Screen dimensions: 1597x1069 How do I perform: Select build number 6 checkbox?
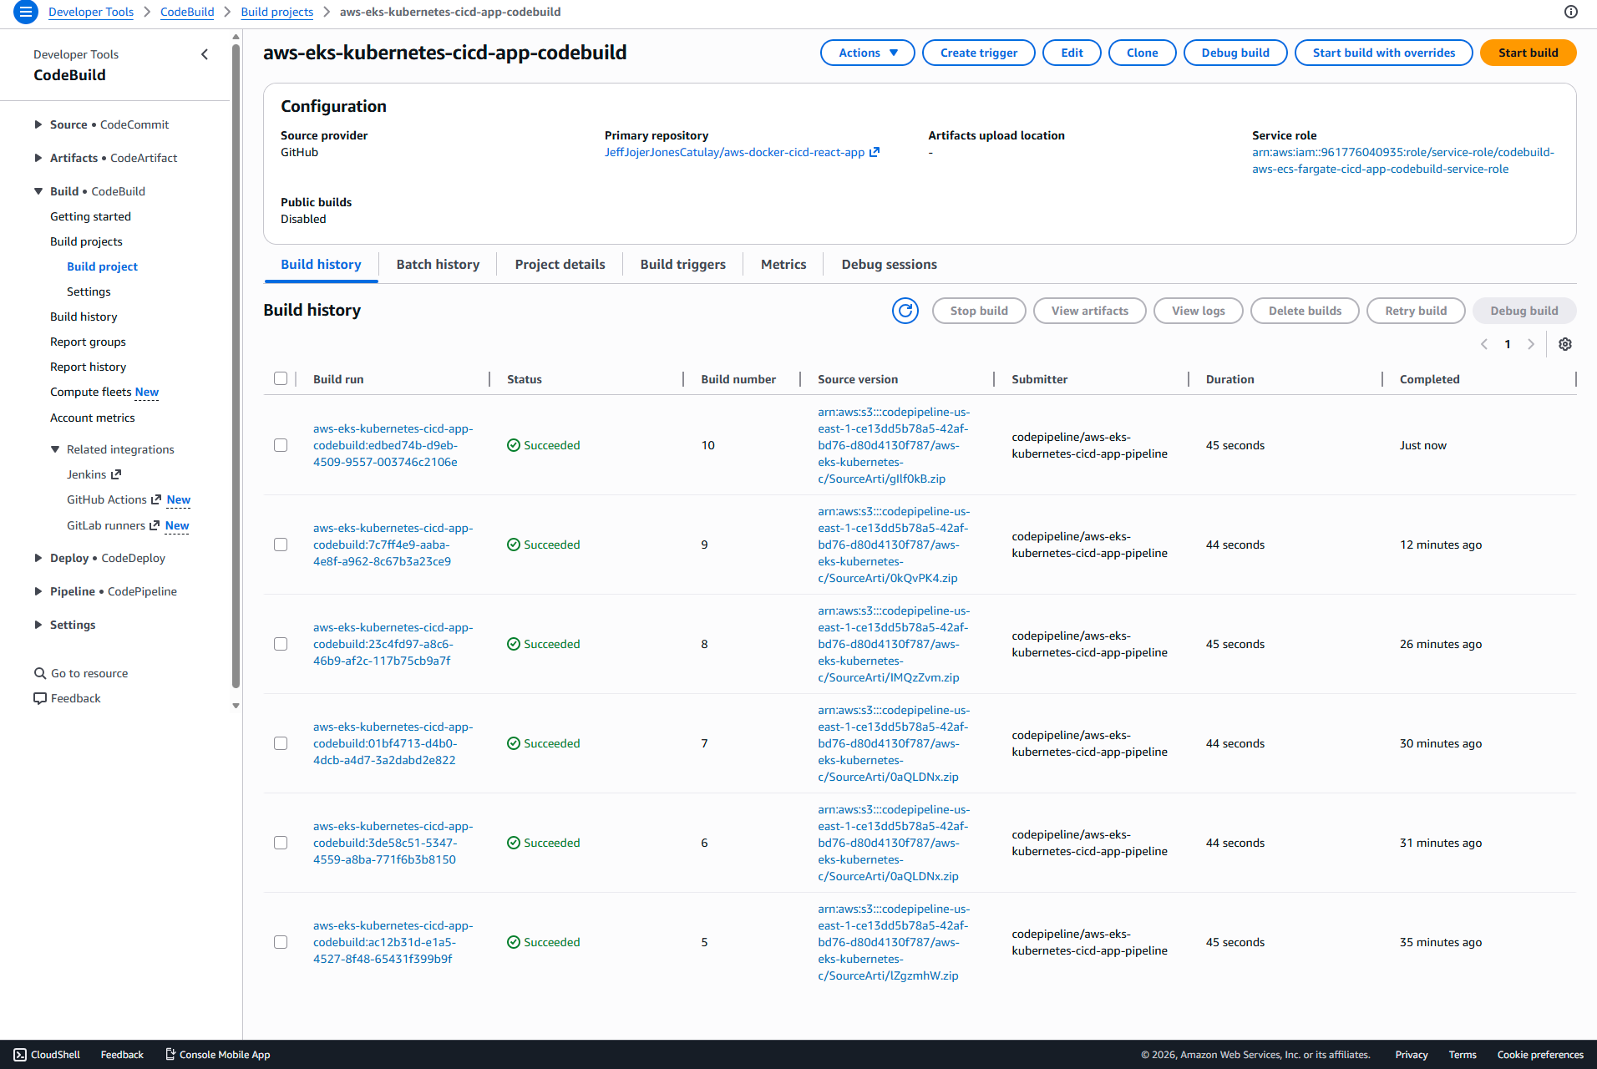tap(281, 843)
